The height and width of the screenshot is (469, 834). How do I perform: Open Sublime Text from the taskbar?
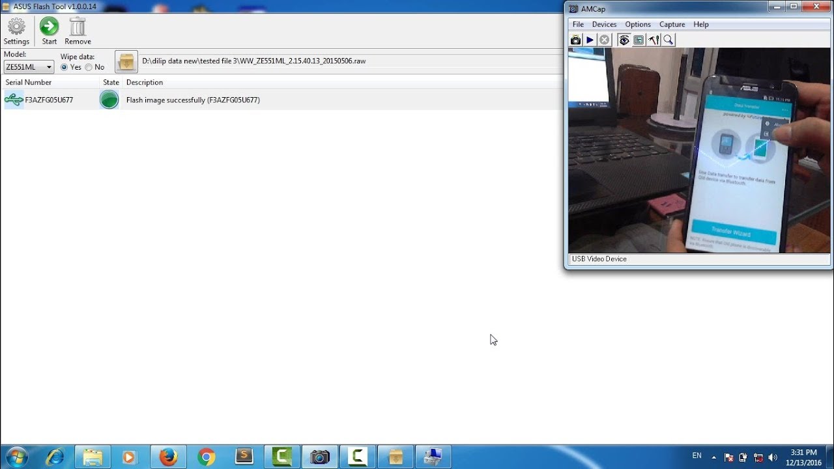(244, 457)
